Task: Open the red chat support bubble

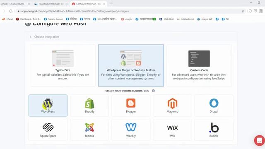Action: [x=260, y=140]
